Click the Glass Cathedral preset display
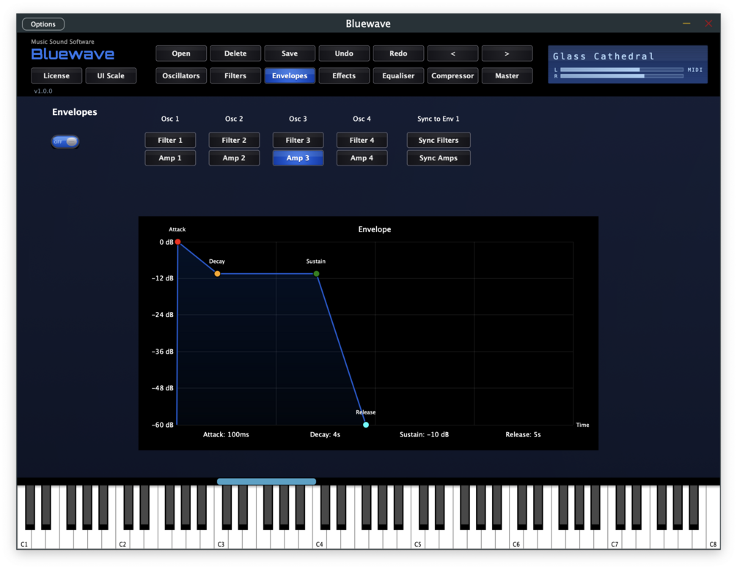This screenshot has height=569, width=737. tap(628, 64)
